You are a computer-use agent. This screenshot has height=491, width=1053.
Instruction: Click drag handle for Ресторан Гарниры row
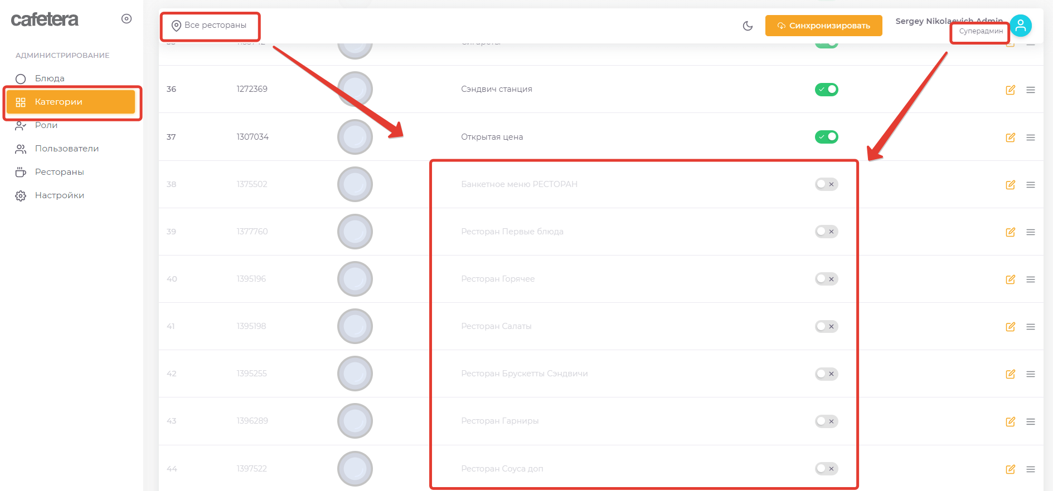pyautogui.click(x=1030, y=422)
